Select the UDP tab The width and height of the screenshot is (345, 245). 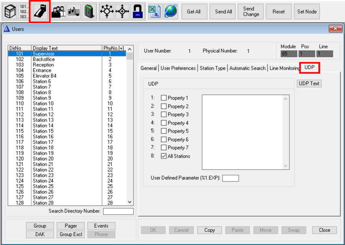[x=309, y=67]
